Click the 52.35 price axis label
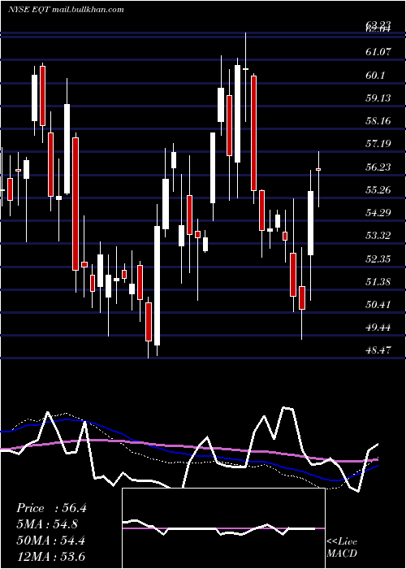Screen dimensions: 406x569 point(378,258)
